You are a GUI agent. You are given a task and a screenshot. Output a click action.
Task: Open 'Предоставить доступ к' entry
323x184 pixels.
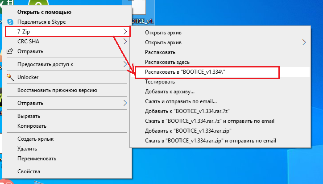[46, 64]
